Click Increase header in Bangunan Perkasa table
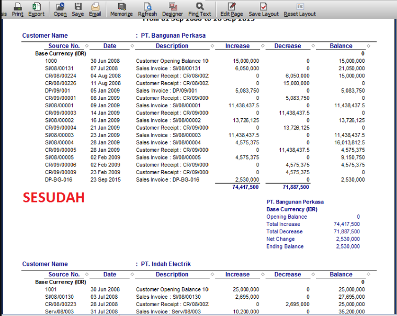Image resolution: width=397 pixels, height=316 pixels. [x=237, y=46]
